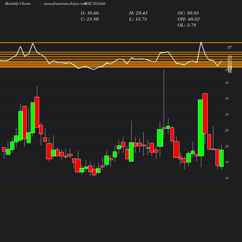Click the tallest green candle near right
Viewport: 242px width, 242px height.
coord(201,128)
